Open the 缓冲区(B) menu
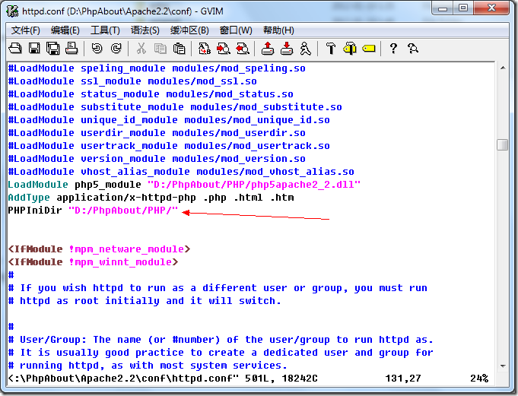This screenshot has height=396, width=518. coord(189,30)
